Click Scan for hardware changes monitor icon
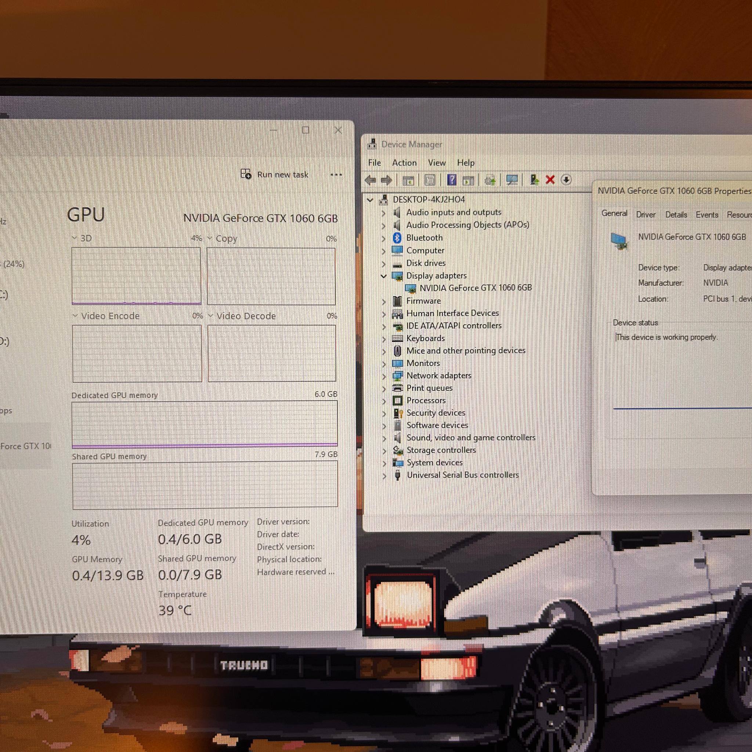The image size is (752, 752). tap(512, 180)
